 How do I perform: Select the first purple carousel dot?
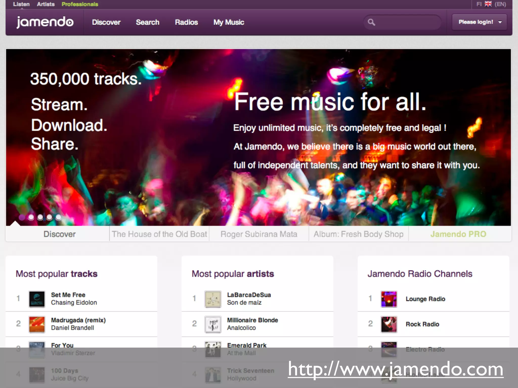pos(22,217)
